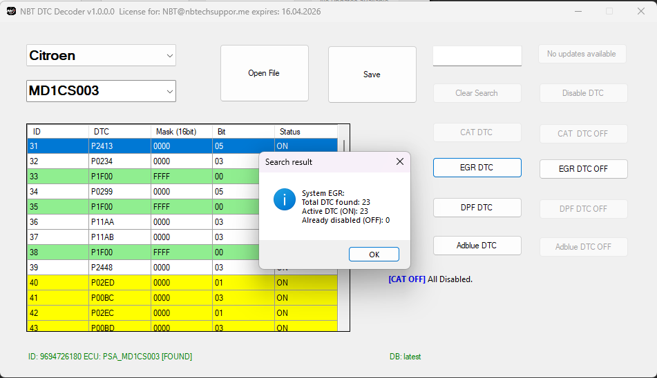Click the Mask (16bit) column header

click(182, 131)
